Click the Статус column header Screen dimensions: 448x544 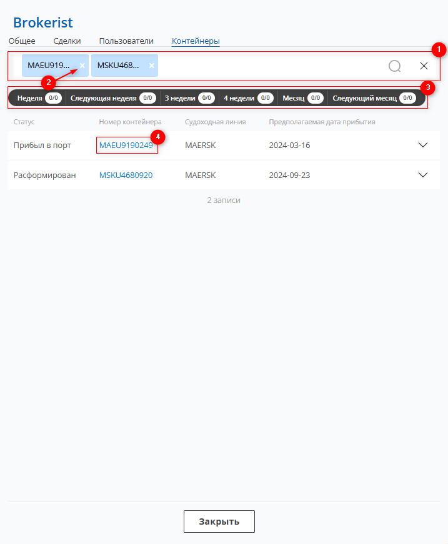24,122
